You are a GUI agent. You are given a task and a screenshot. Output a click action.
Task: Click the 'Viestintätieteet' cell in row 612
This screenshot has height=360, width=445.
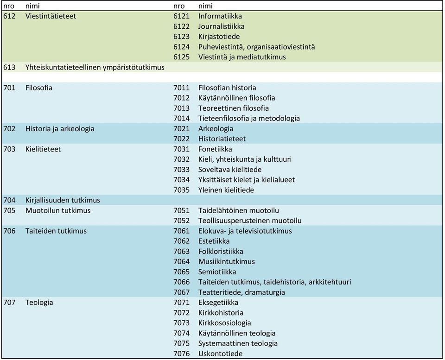tap(51, 16)
